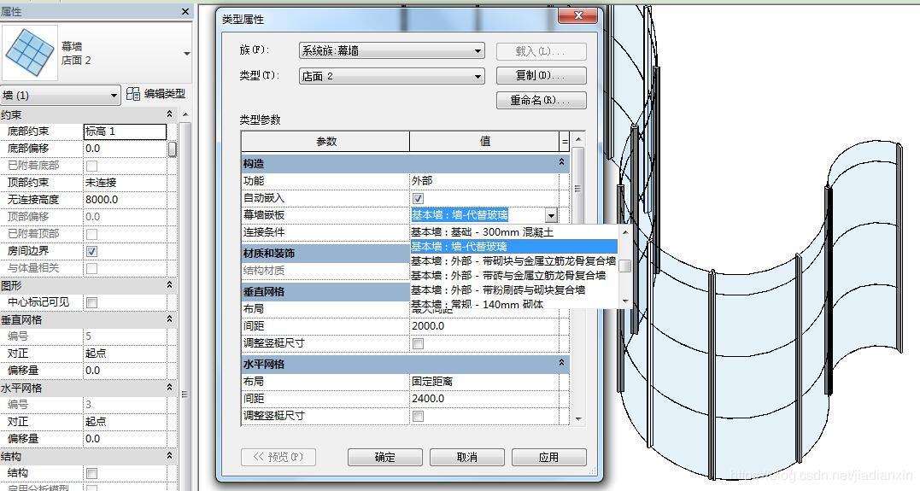Viewport: 920px width, 491px height.
Task: Toggle the 结构 structural checkbox
Action: 91,473
